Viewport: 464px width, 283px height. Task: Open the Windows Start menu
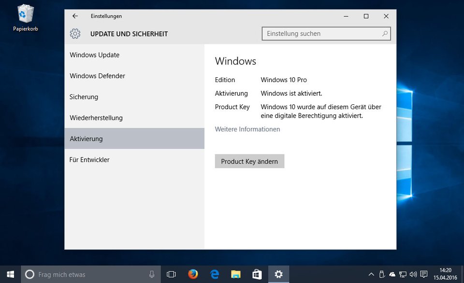pos(10,274)
